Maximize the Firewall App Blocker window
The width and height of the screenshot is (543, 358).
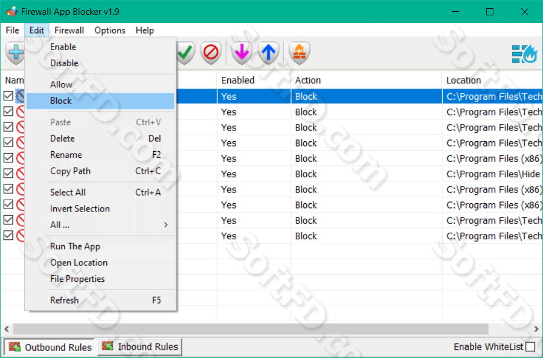(x=490, y=12)
